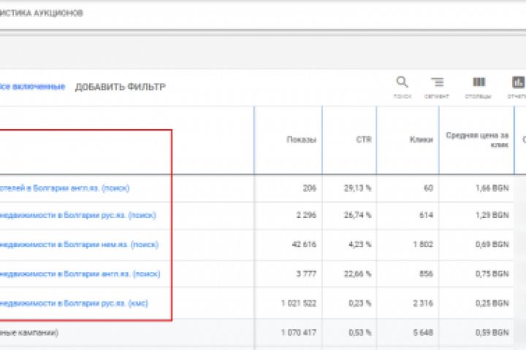Sort by the Показы column header
526x350 pixels.
(x=302, y=139)
